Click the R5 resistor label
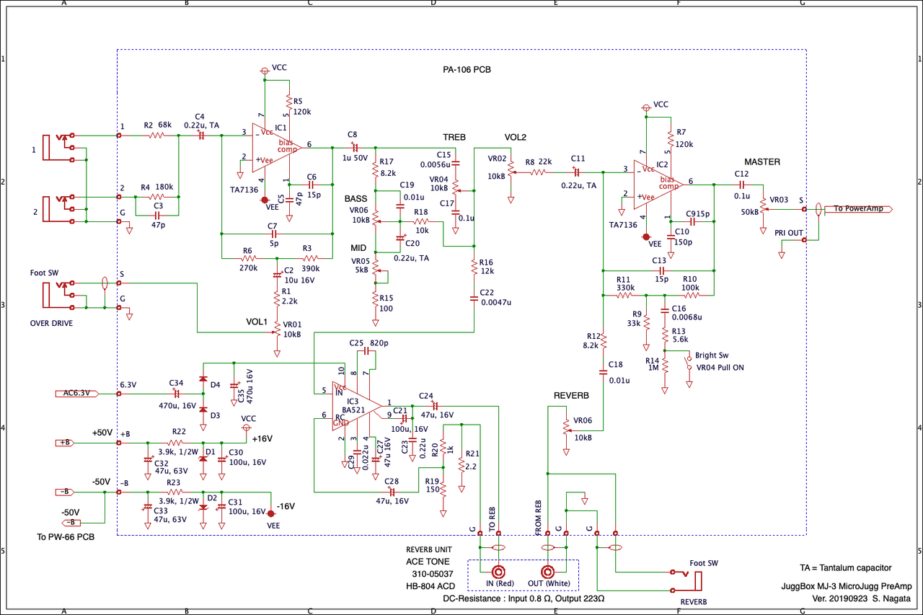Screen dimensions: 923x615 click(301, 107)
